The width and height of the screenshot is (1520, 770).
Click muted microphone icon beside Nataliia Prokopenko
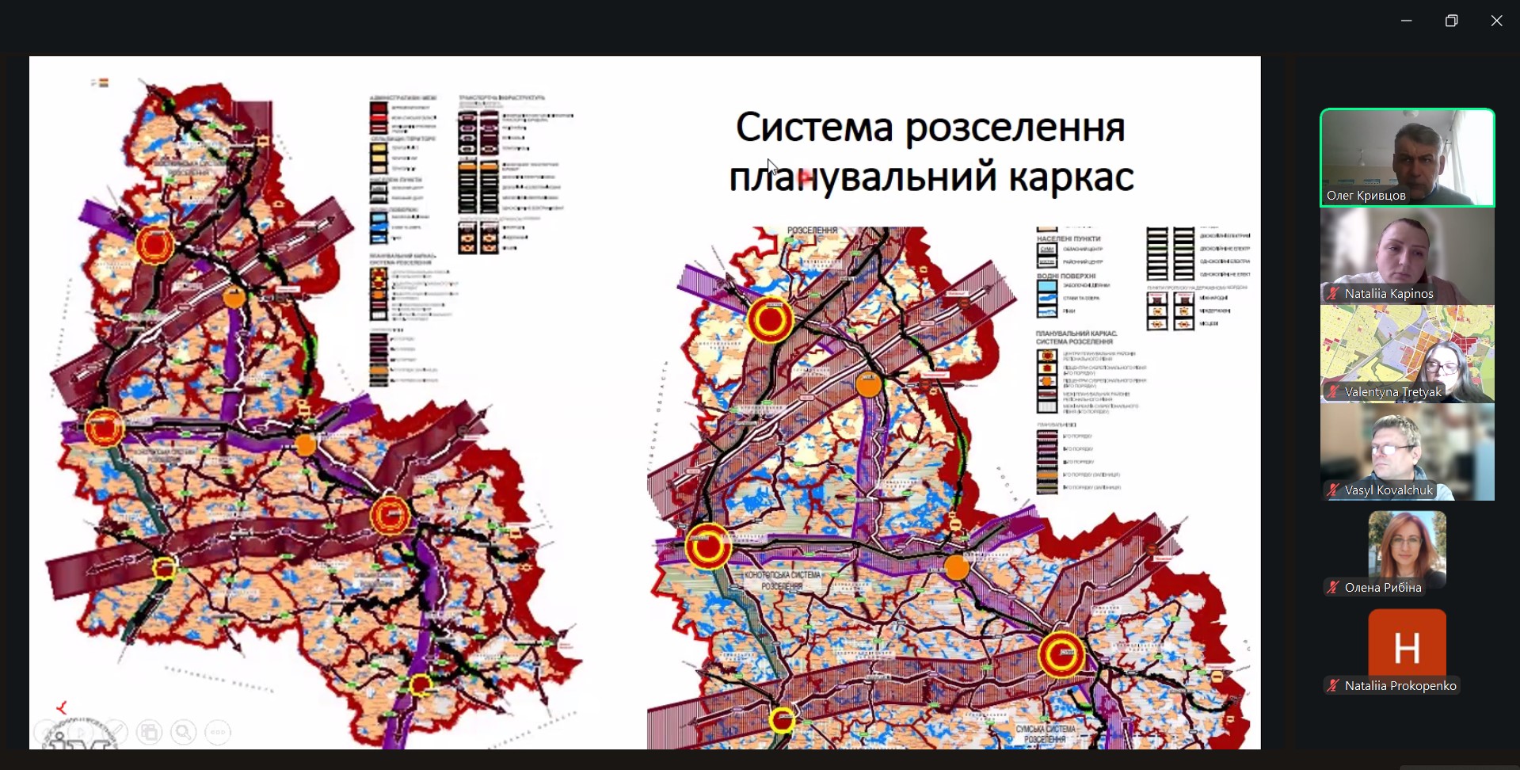point(1333,686)
